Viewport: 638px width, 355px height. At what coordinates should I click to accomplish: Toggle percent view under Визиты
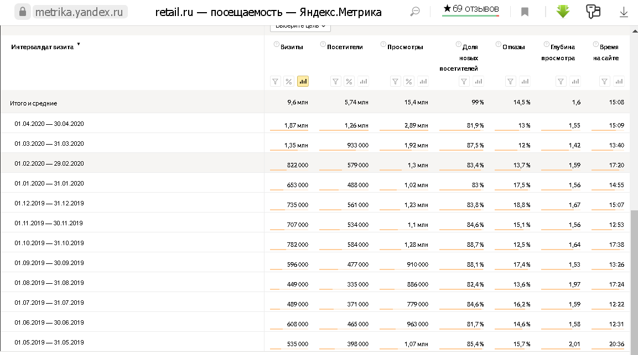click(289, 81)
